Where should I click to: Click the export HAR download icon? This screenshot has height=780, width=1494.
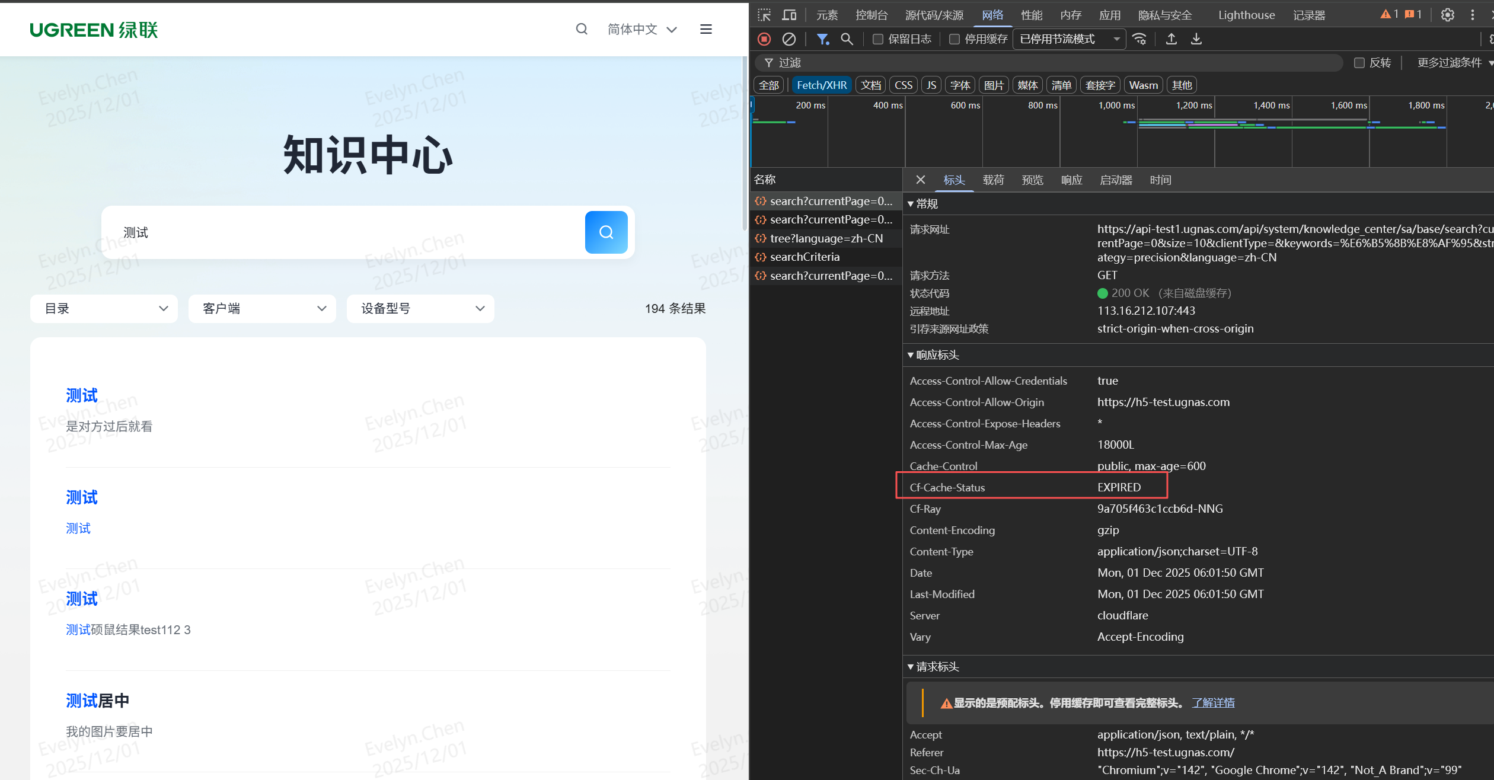(1196, 39)
